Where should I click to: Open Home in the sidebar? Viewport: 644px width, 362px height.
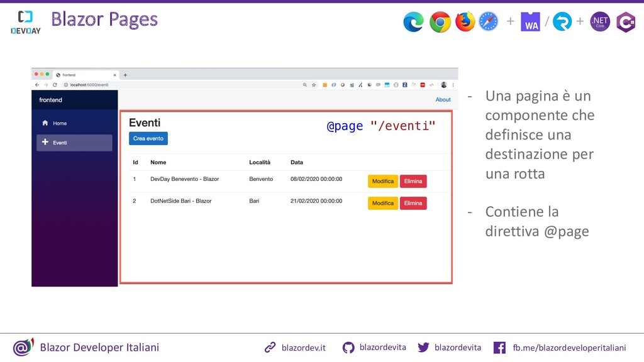[x=74, y=123]
